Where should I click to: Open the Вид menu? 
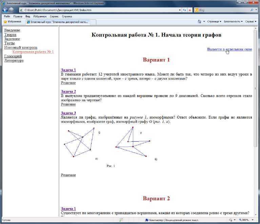pyautogui.click(x=28, y=16)
